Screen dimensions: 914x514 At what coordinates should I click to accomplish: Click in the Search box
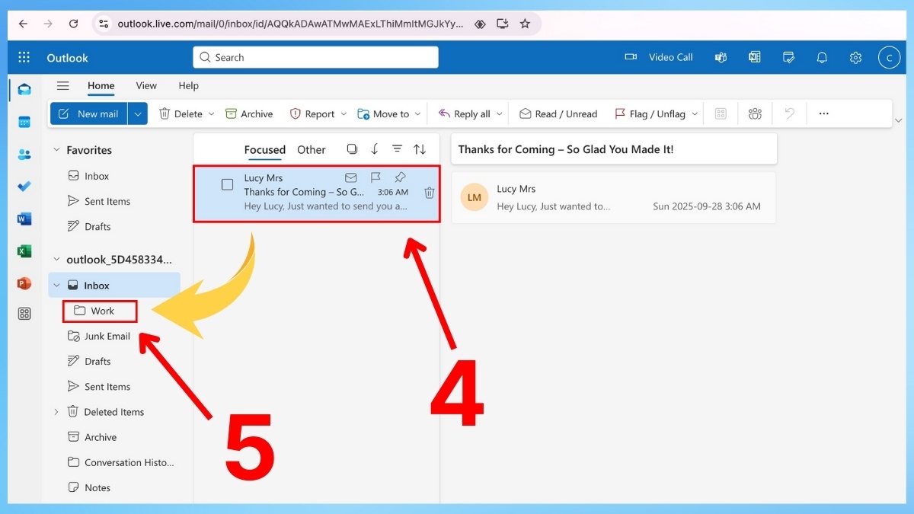tap(315, 58)
